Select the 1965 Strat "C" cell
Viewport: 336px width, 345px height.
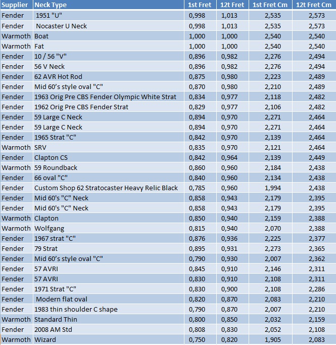pos(109,137)
